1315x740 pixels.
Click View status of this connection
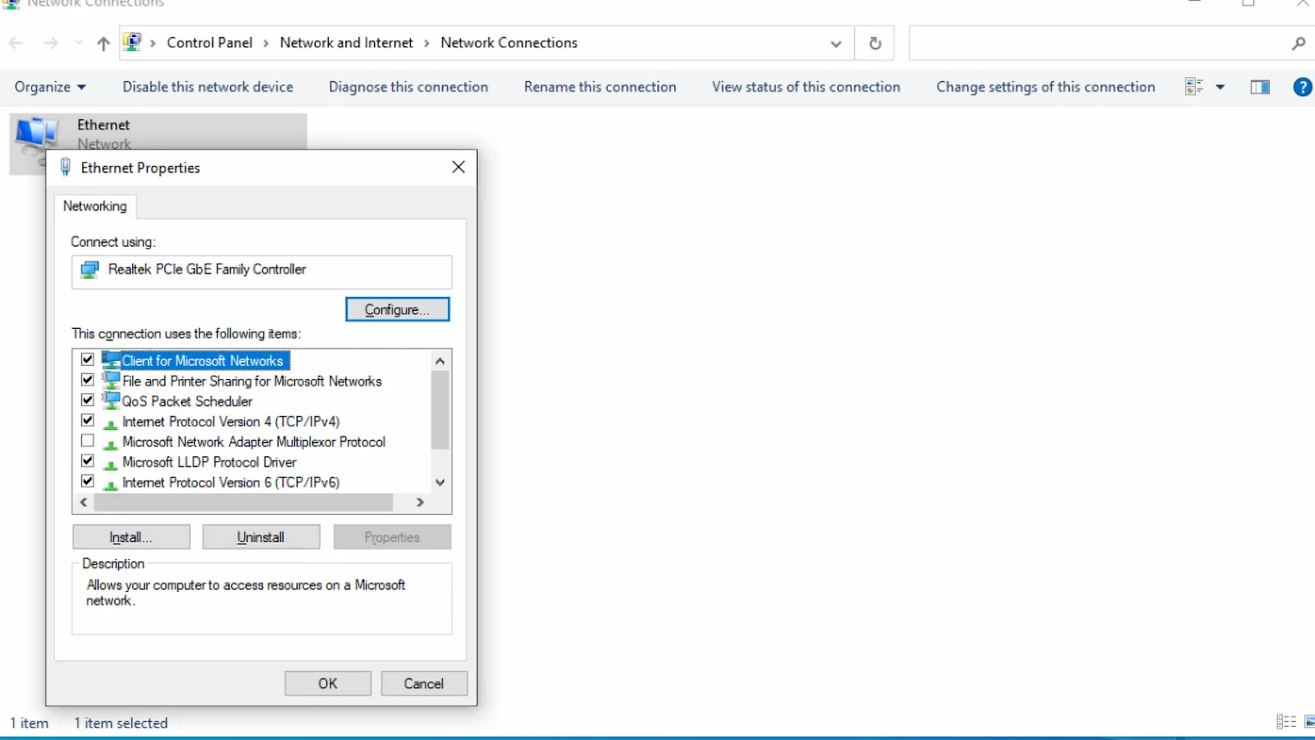click(x=806, y=87)
